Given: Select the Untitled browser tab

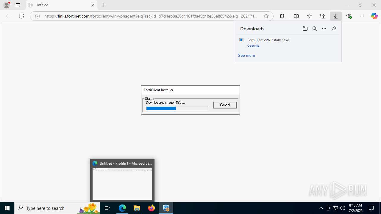Looking at the screenshot, I should tap(62, 5).
